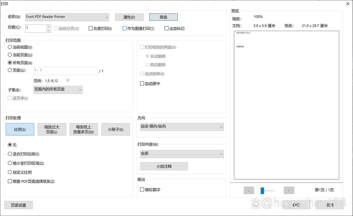The height and width of the screenshot is (216, 353).
Task: Switch to 小册子 booklet print handling
Action: click(x=116, y=129)
